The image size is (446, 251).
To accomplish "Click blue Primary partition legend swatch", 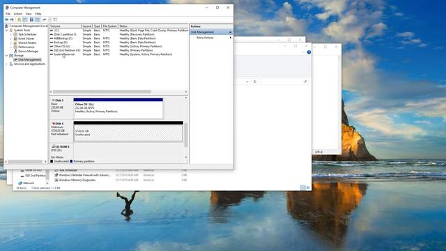I will coord(71,161).
